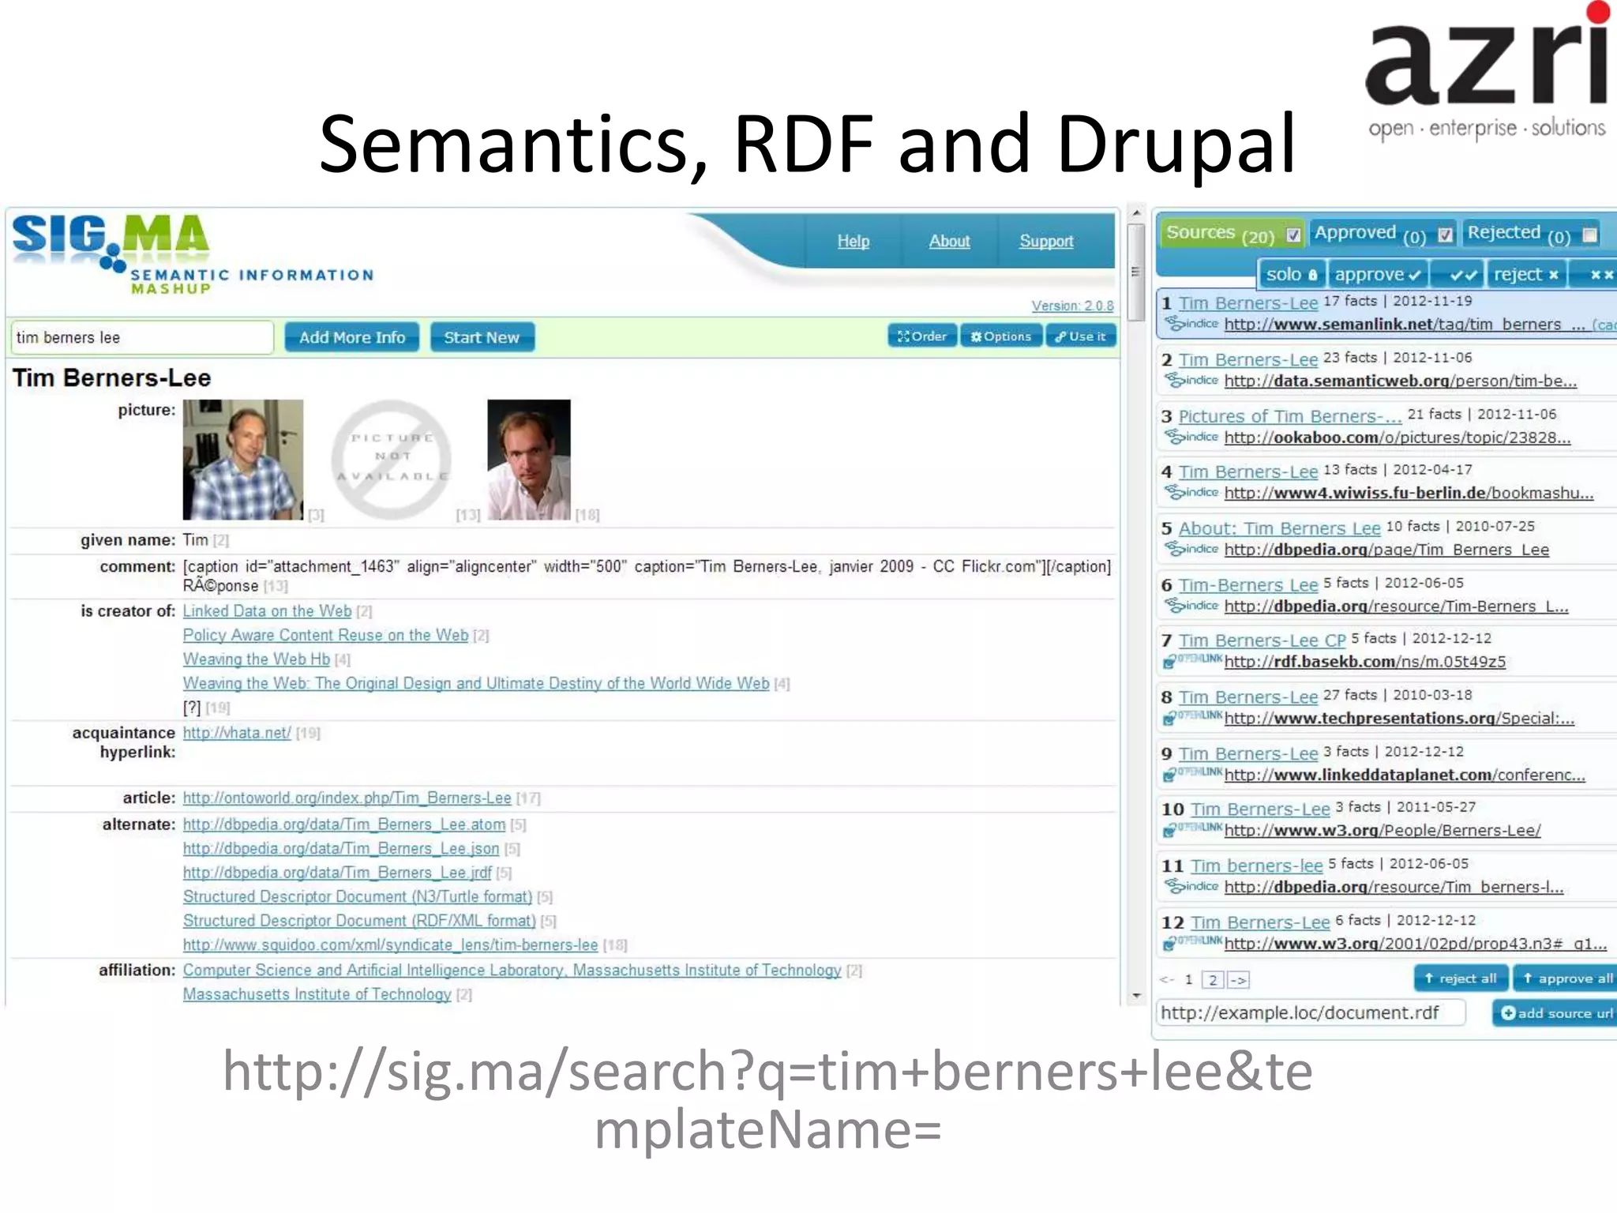Click the OTHLINK icon for source 7

[1191, 661]
